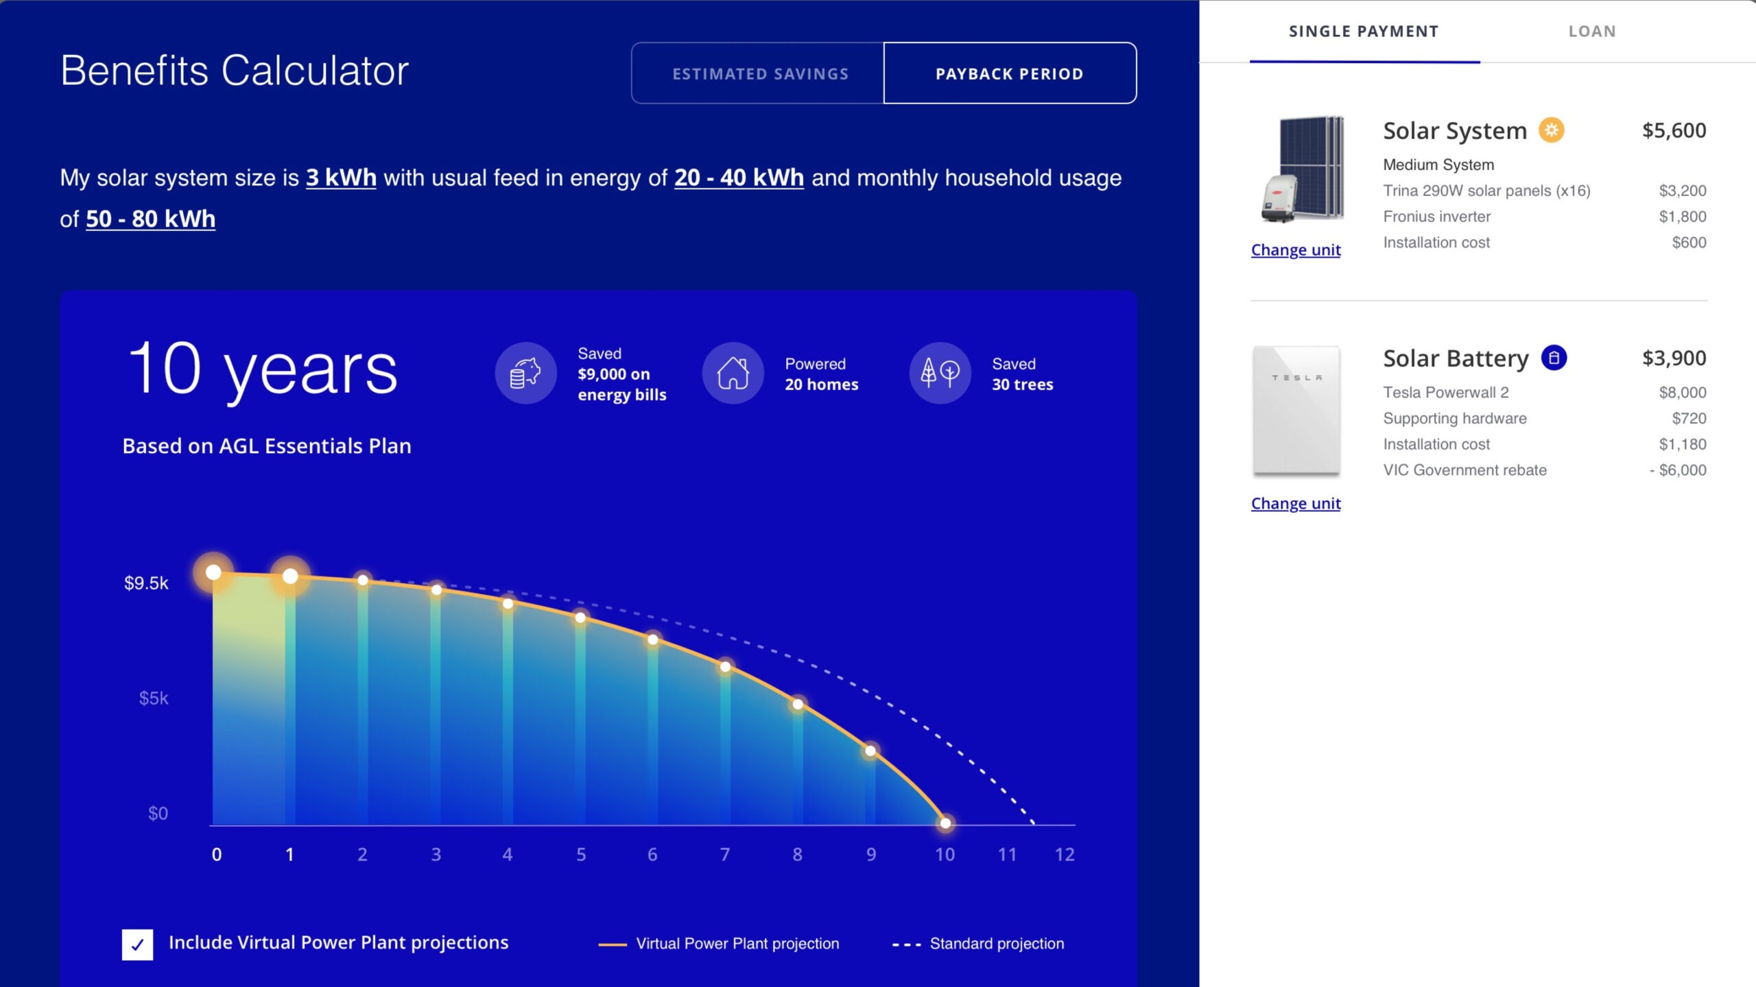1756x987 pixels.
Task: Click the orange sun icon beside Solar System
Action: tap(1551, 130)
